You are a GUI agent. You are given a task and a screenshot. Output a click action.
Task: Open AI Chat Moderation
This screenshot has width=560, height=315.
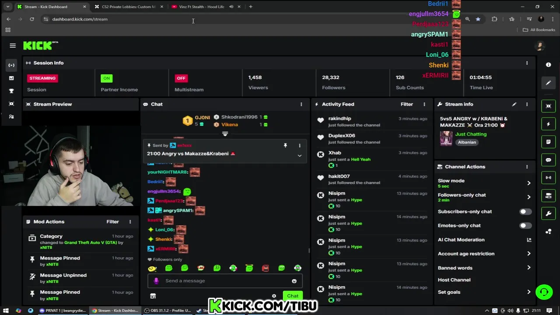pyautogui.click(x=461, y=240)
